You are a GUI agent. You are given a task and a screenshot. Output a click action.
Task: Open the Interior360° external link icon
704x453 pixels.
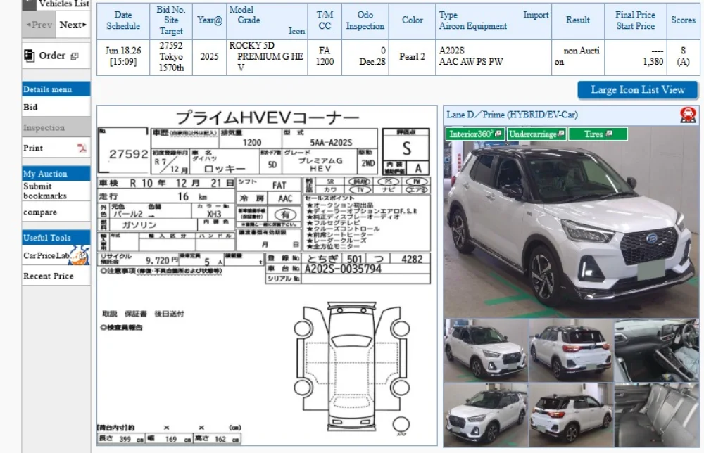pyautogui.click(x=498, y=134)
